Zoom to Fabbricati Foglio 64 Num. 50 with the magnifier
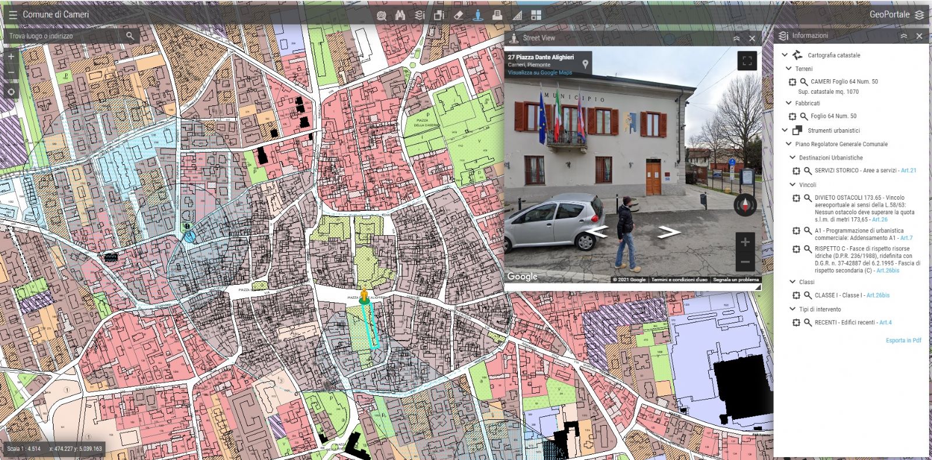 804,116
